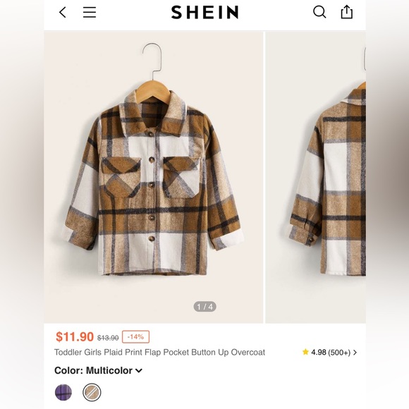409x409 pixels.
Task: Click the Color label text
Action: 68,370
